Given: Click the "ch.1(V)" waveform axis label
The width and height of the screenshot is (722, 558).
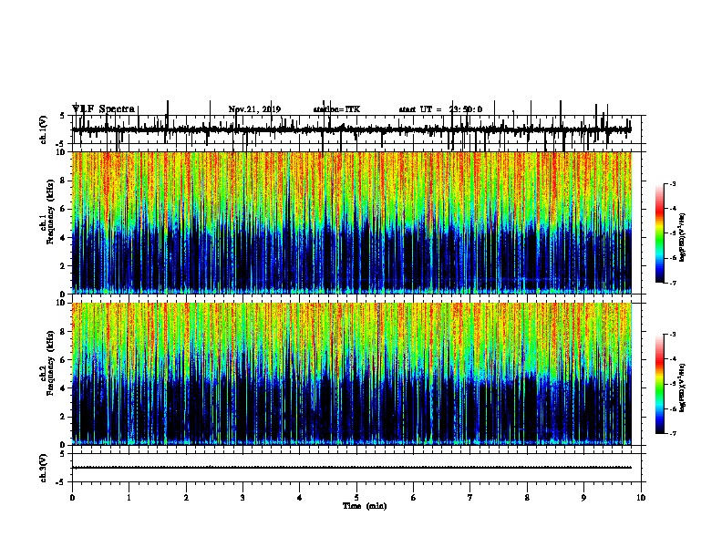Looking at the screenshot, I should pos(44,129).
